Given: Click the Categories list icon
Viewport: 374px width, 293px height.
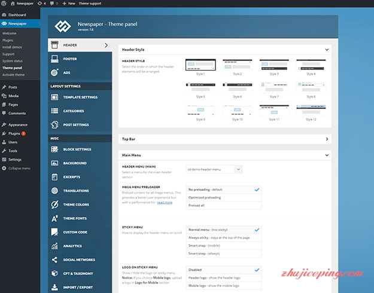Looking at the screenshot, I should pyautogui.click(x=54, y=111).
